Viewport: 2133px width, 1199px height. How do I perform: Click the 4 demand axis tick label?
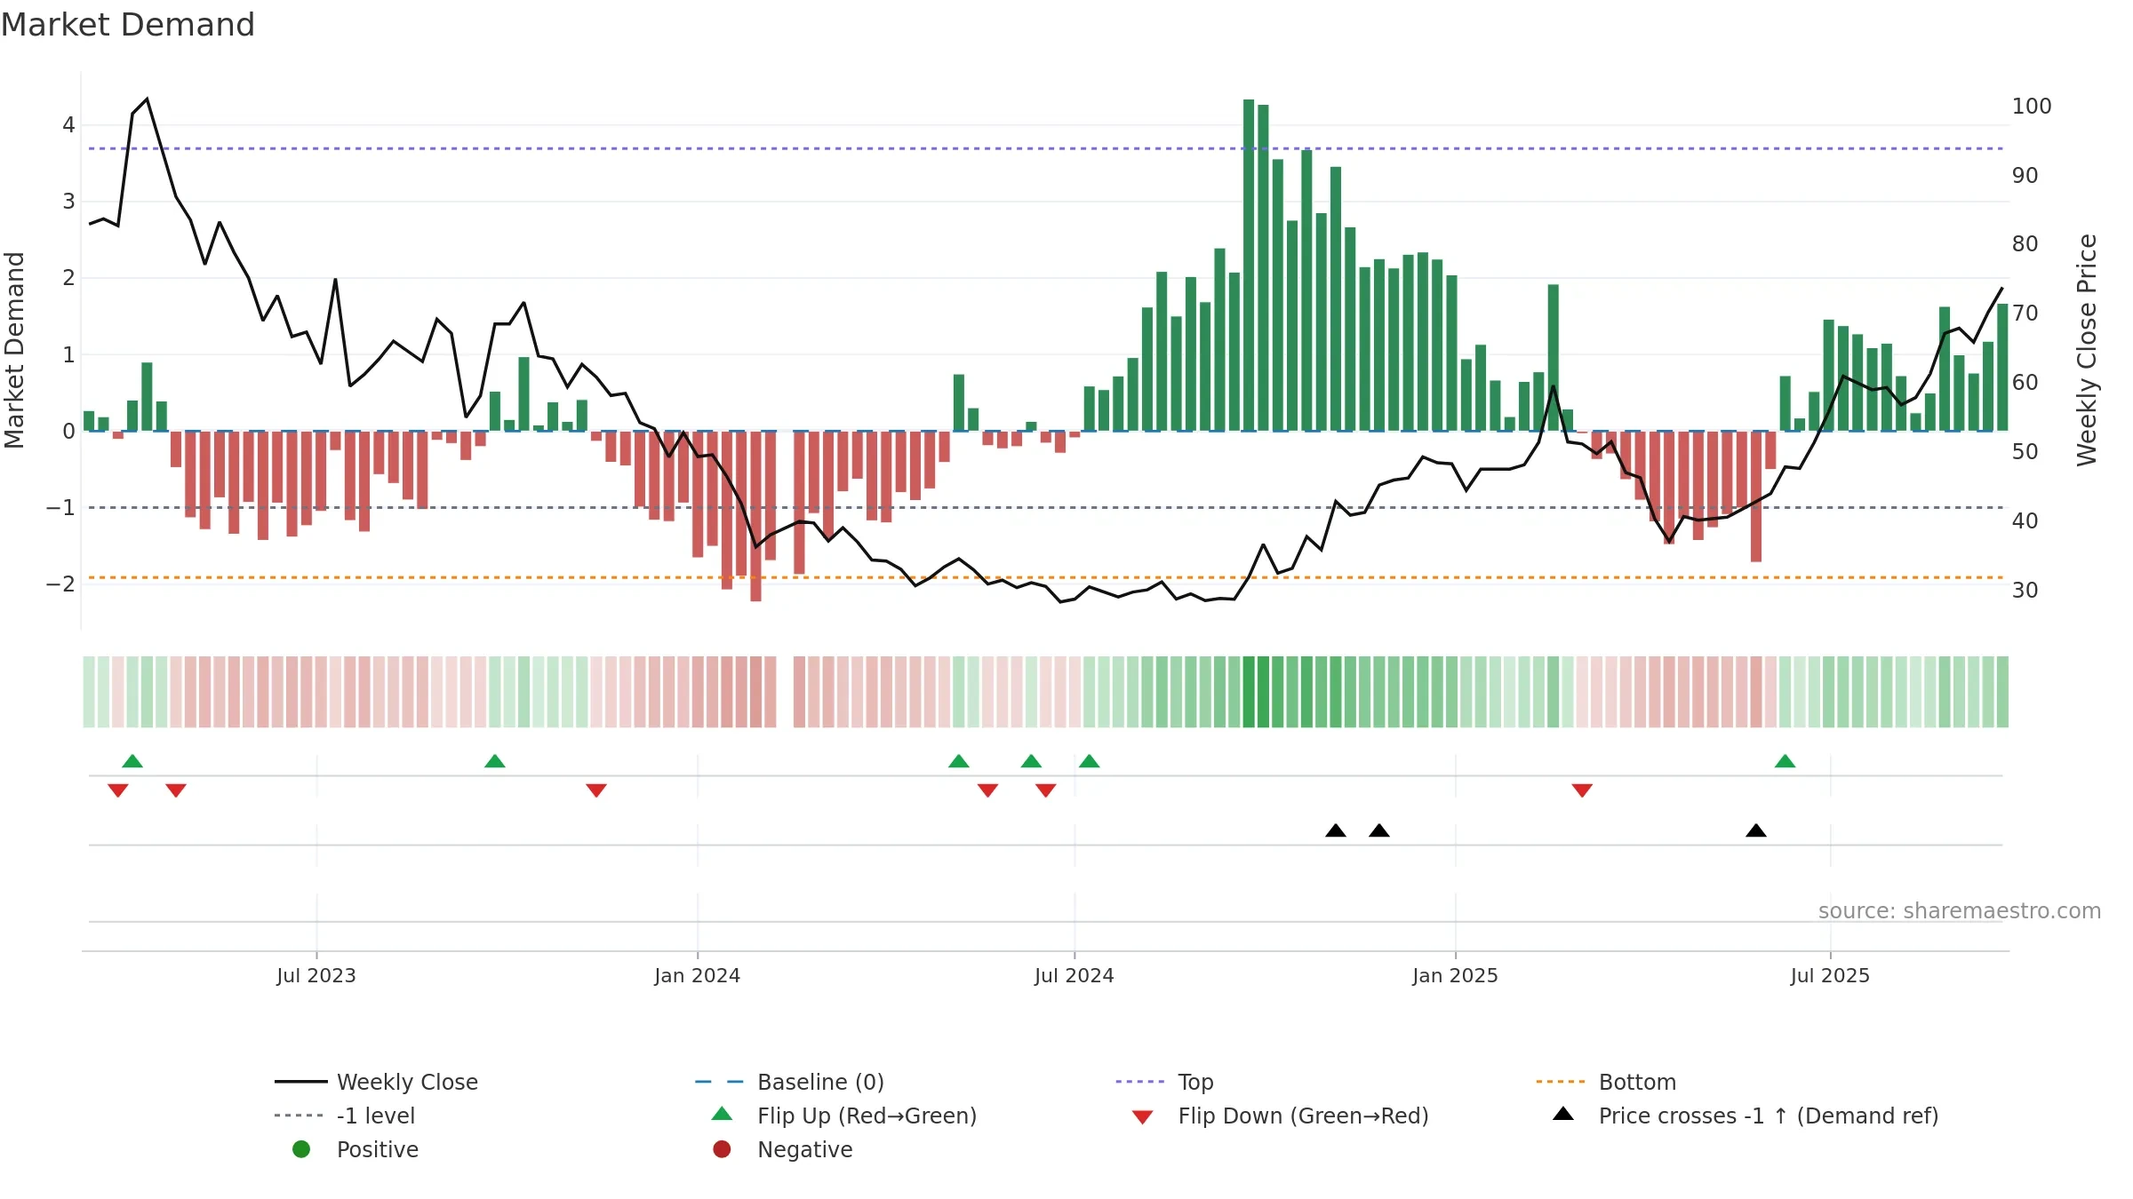(x=68, y=125)
